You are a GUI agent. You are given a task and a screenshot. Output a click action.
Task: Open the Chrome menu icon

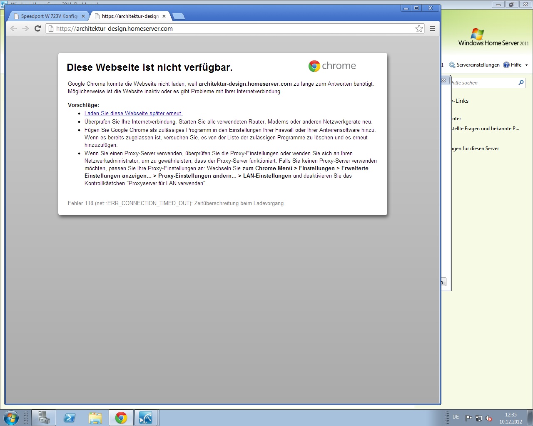coord(432,29)
